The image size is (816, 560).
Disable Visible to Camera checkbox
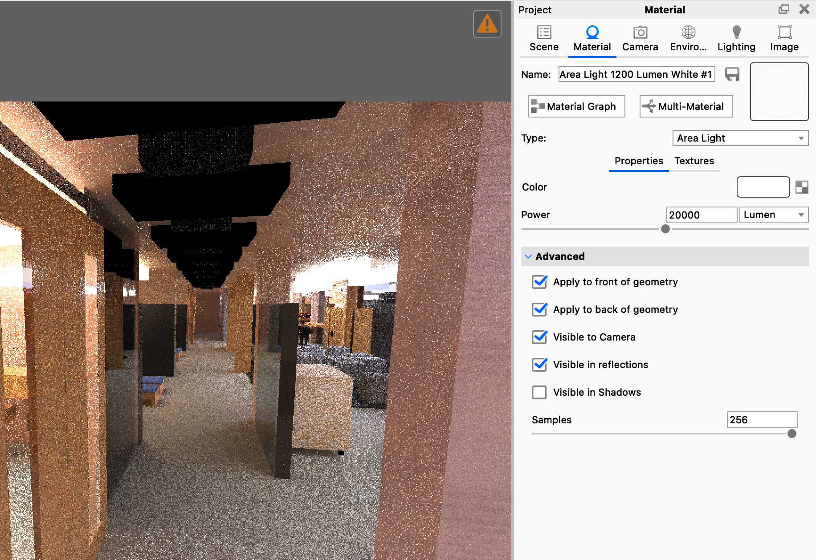pos(539,337)
